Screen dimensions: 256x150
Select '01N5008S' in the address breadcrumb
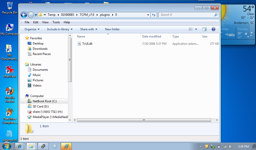tap(67, 15)
